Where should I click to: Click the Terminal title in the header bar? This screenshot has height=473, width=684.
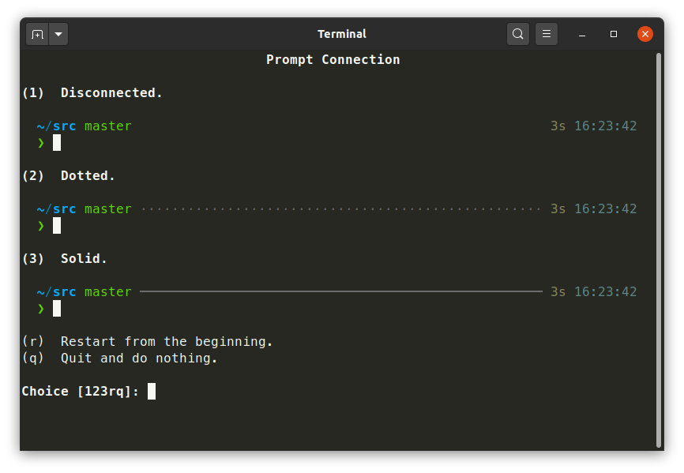coord(342,34)
